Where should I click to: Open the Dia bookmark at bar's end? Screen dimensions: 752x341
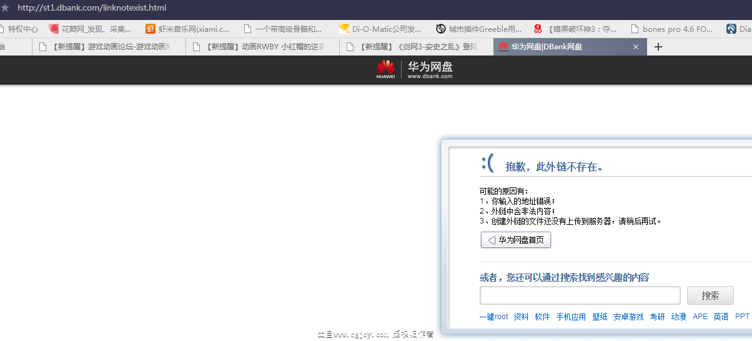(739, 29)
